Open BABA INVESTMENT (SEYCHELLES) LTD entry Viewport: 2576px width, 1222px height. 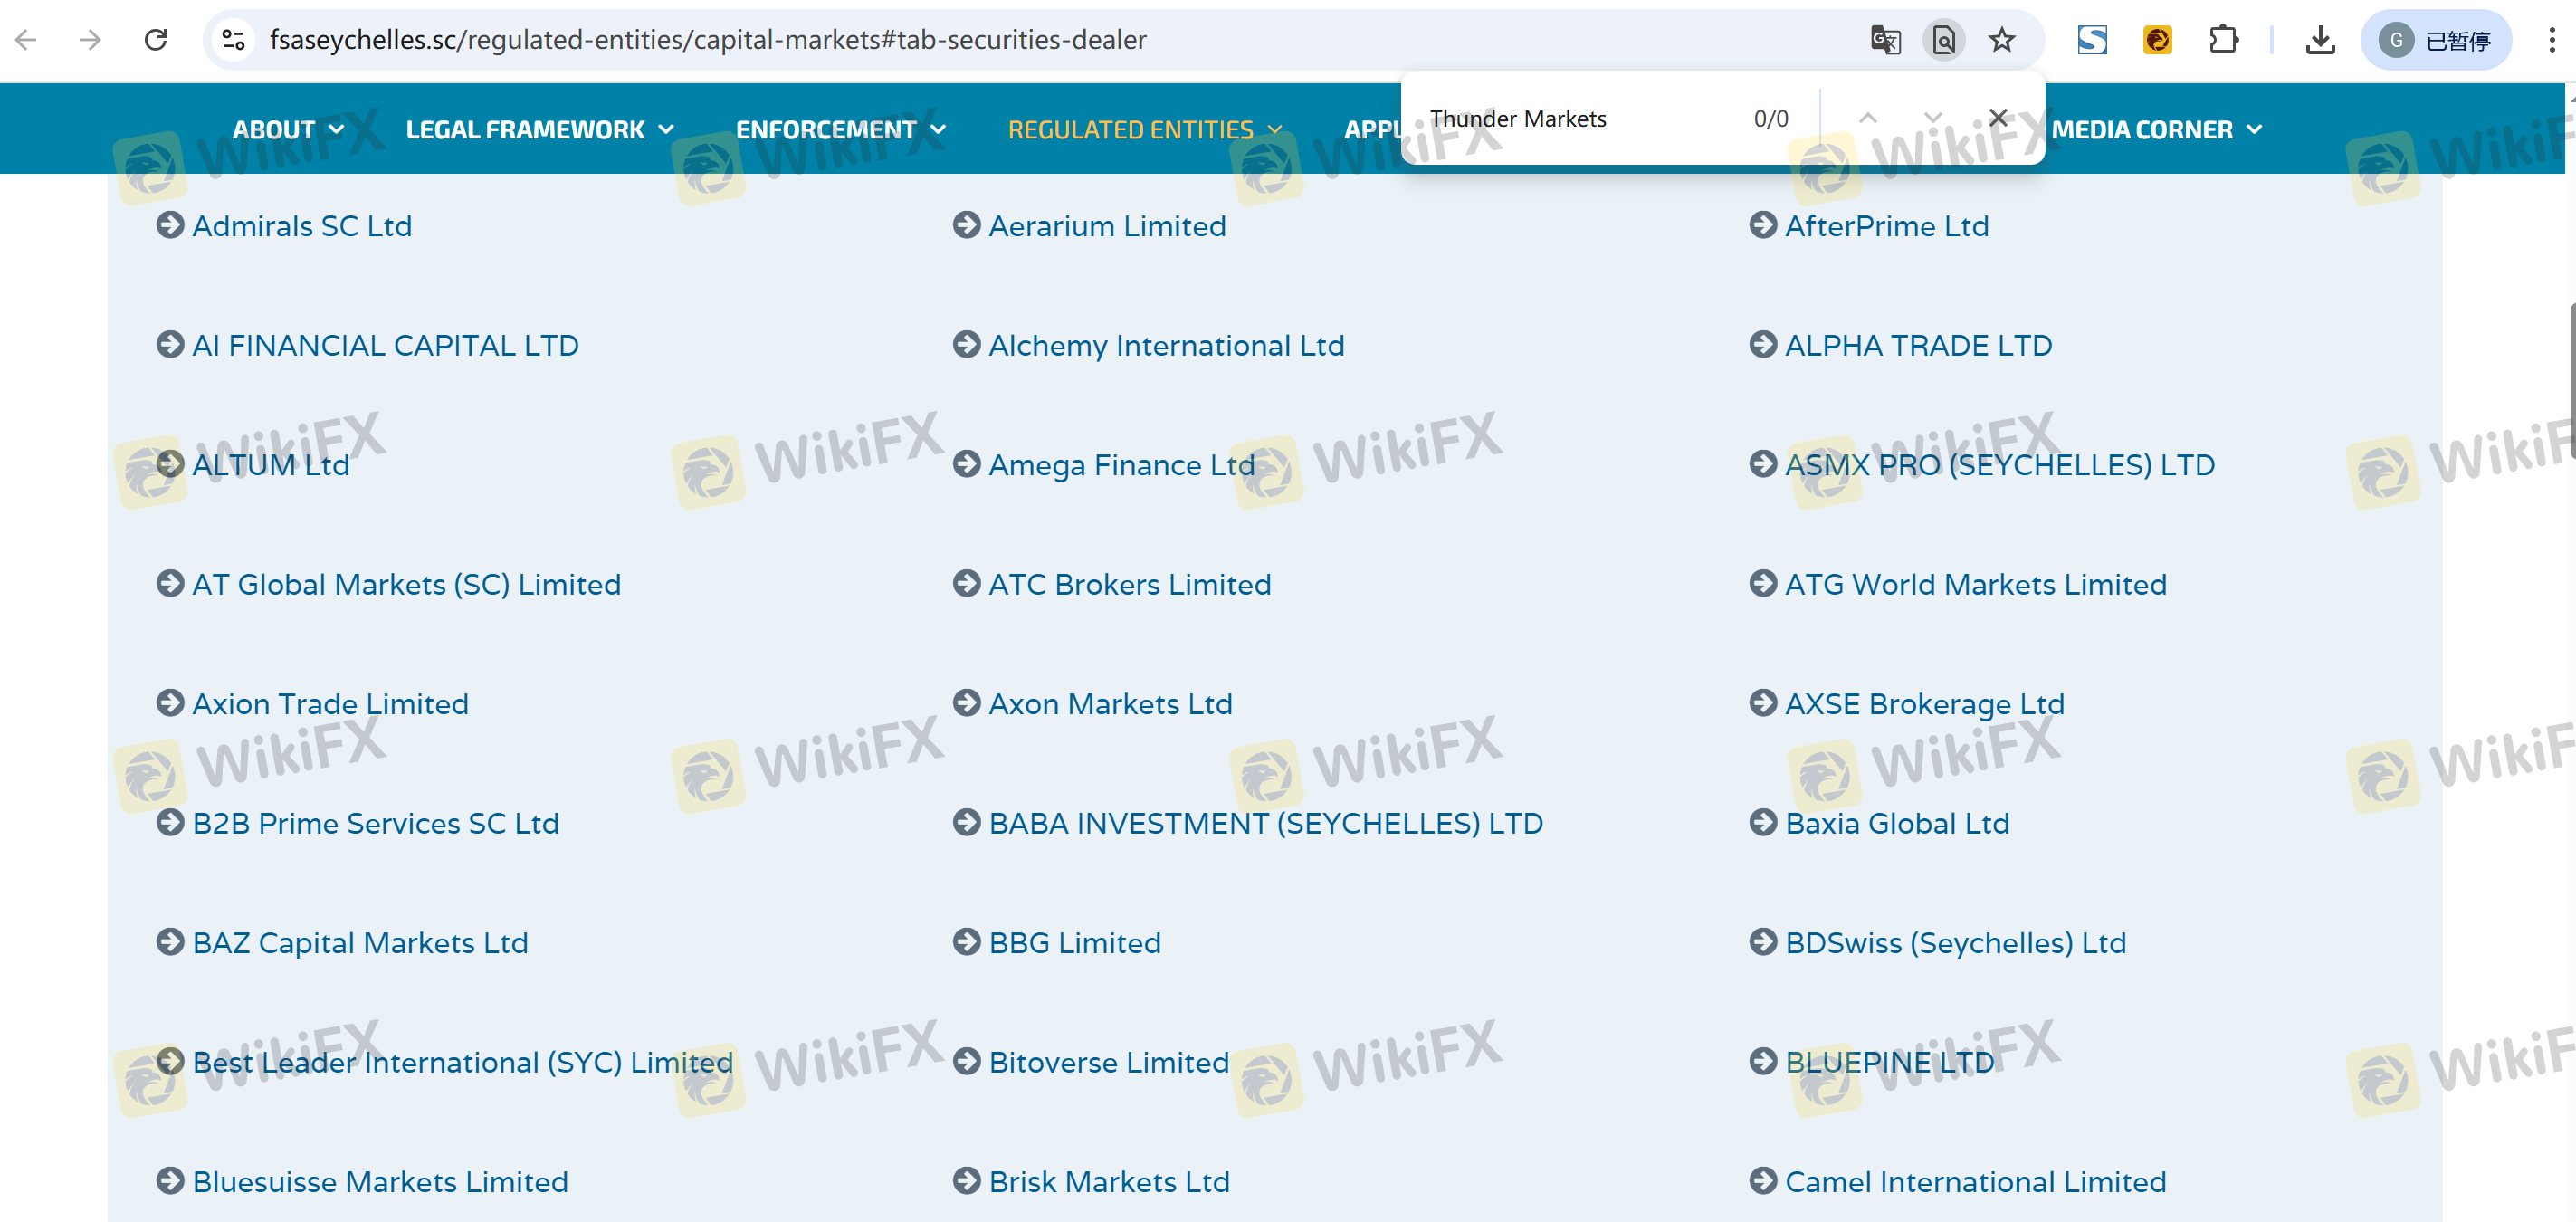1266,824
